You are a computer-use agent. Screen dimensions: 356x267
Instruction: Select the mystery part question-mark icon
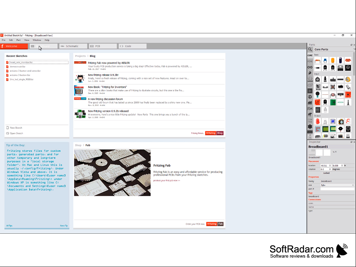[x=348, y=68]
